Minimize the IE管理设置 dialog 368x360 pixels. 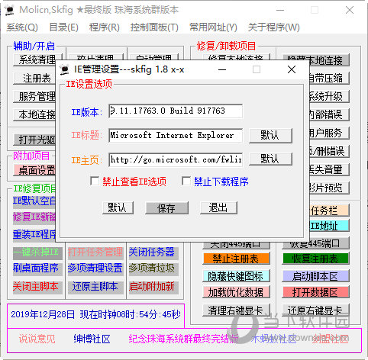[222, 69]
